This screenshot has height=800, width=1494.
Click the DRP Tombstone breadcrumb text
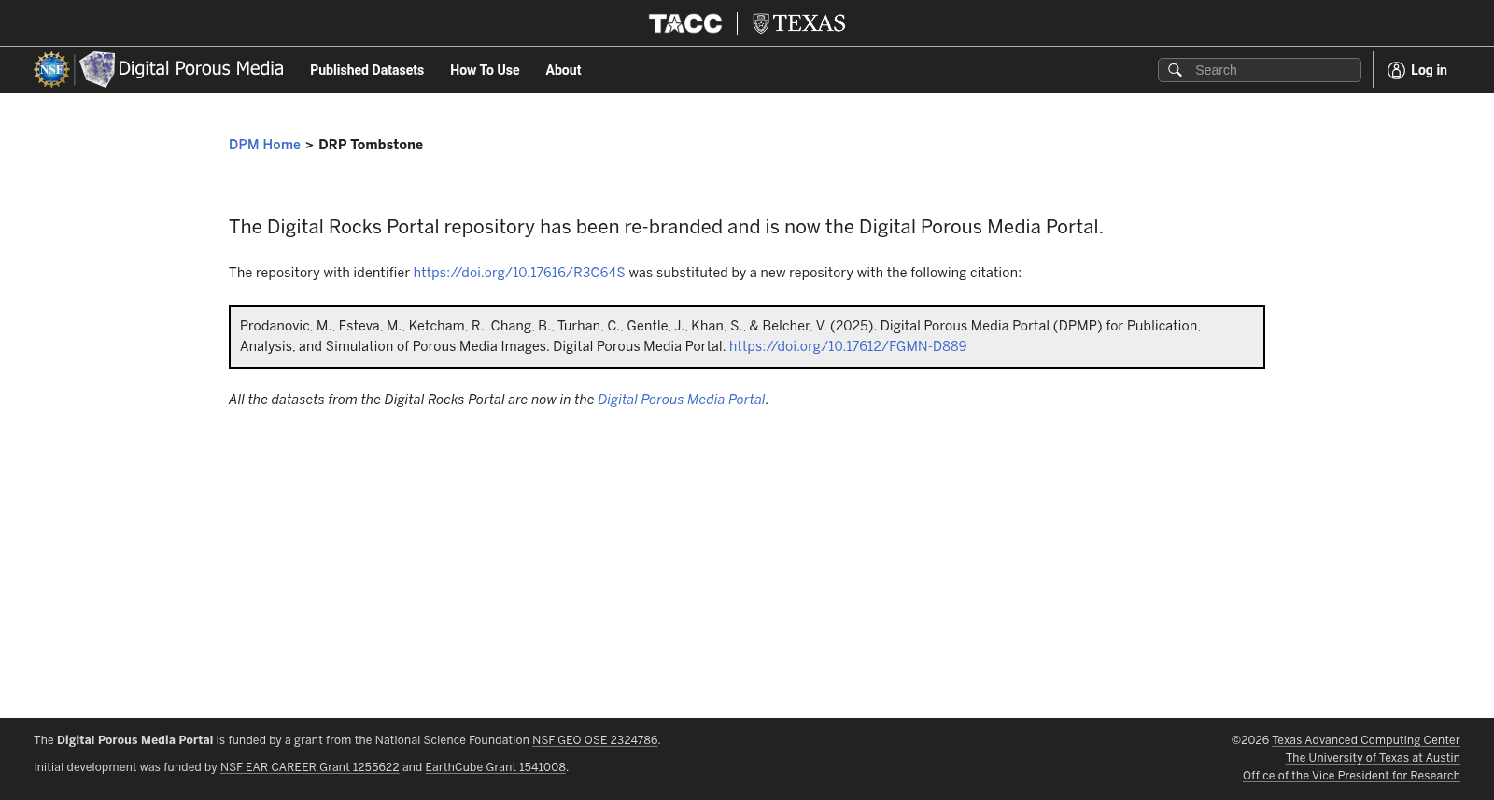(x=371, y=145)
